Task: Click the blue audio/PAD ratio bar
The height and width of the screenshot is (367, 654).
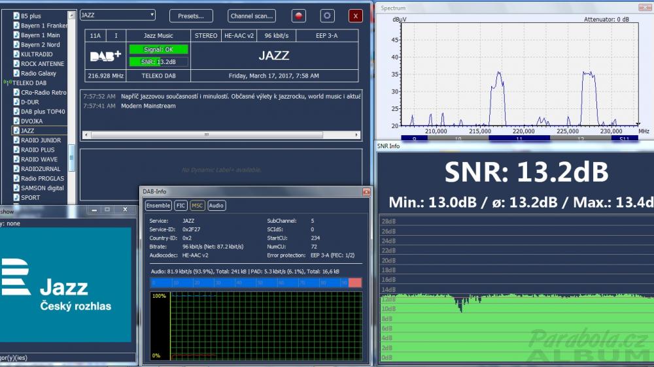Action: [256, 283]
